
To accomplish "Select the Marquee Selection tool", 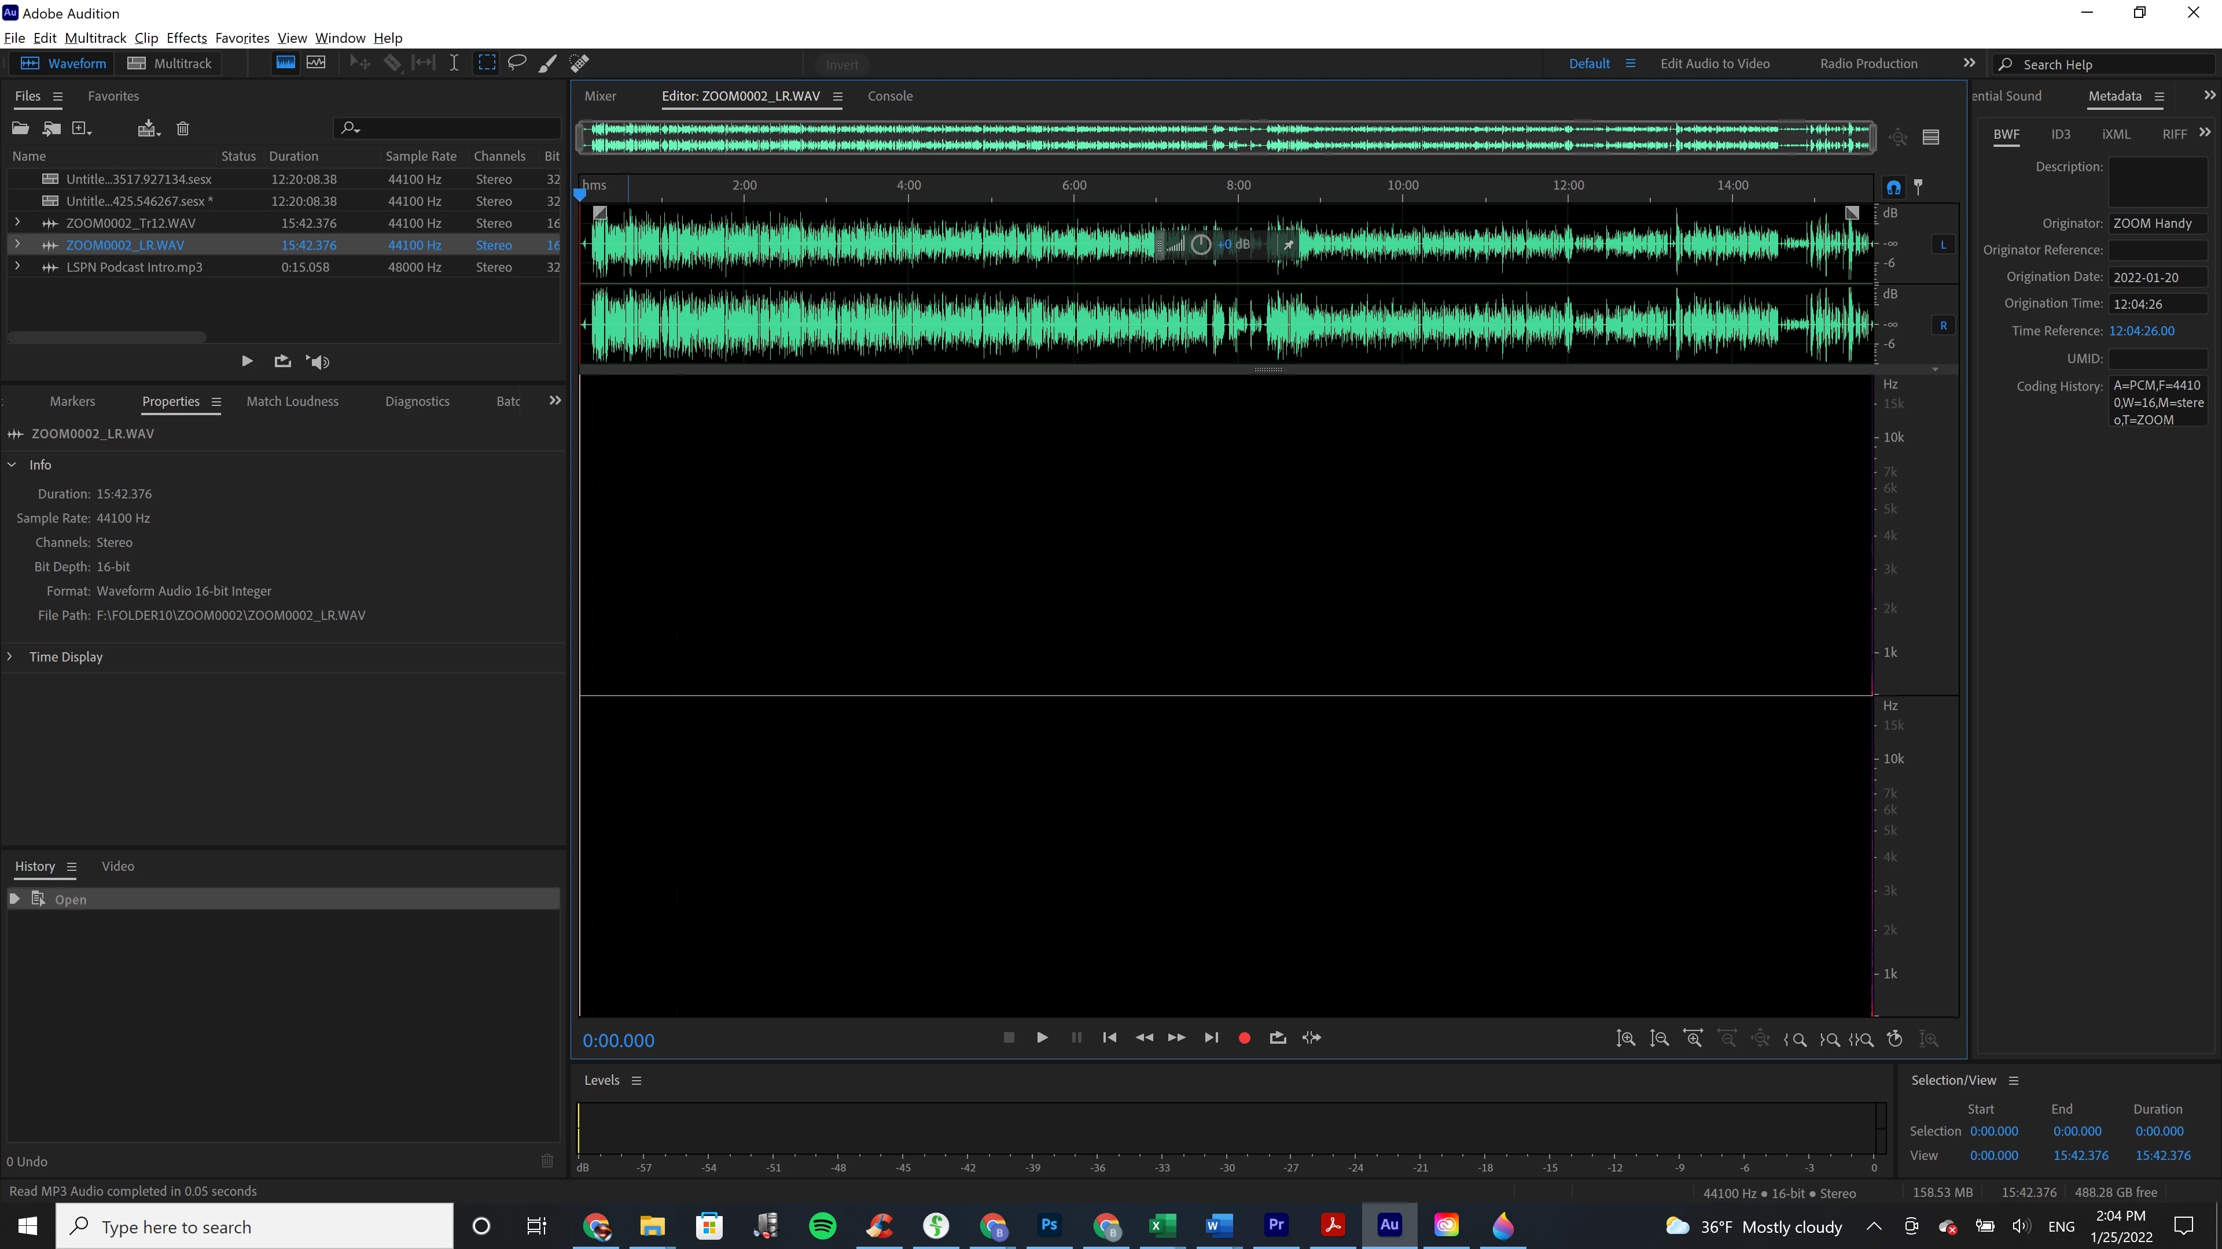I will point(487,63).
